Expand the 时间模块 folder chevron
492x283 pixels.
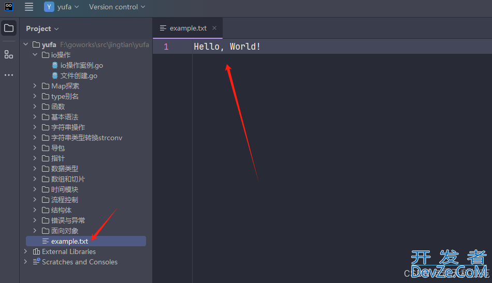(x=35, y=189)
